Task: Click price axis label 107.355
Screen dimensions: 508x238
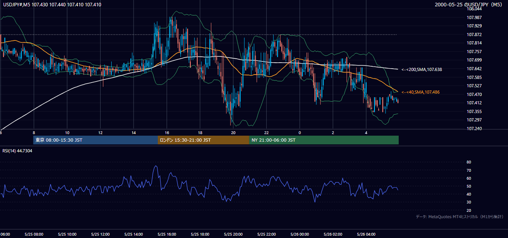Action: click(474, 111)
